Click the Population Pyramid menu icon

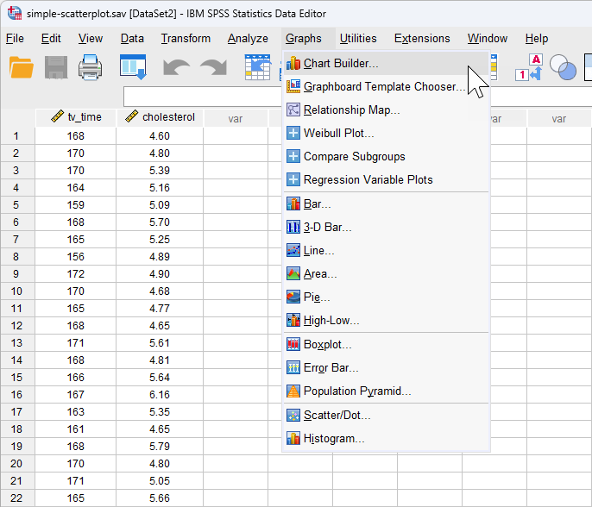tap(293, 391)
